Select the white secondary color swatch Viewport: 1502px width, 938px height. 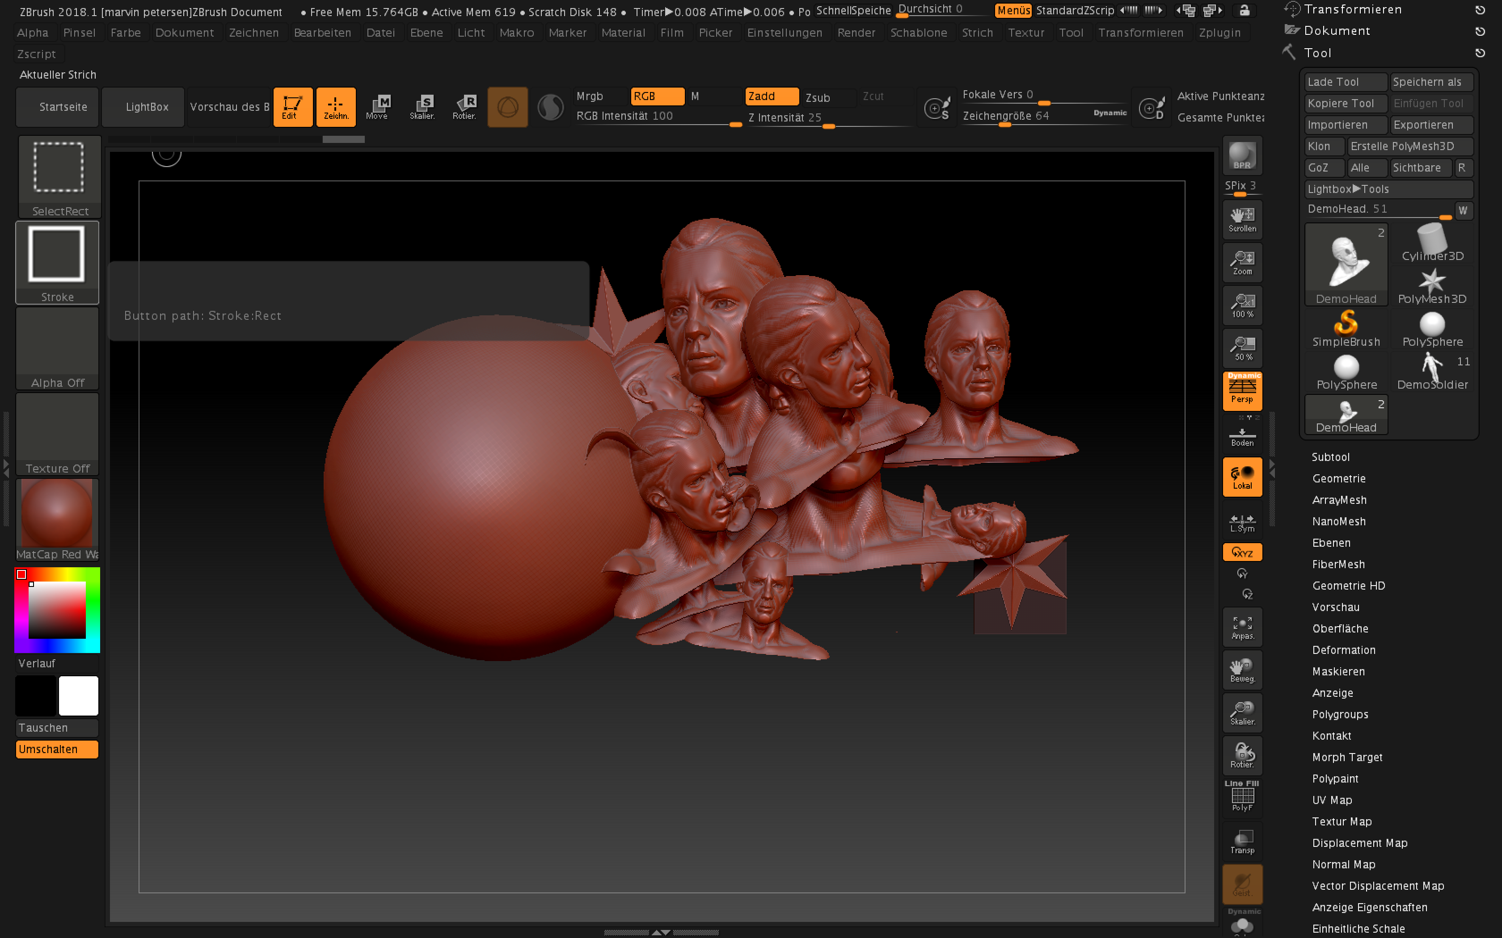click(78, 695)
